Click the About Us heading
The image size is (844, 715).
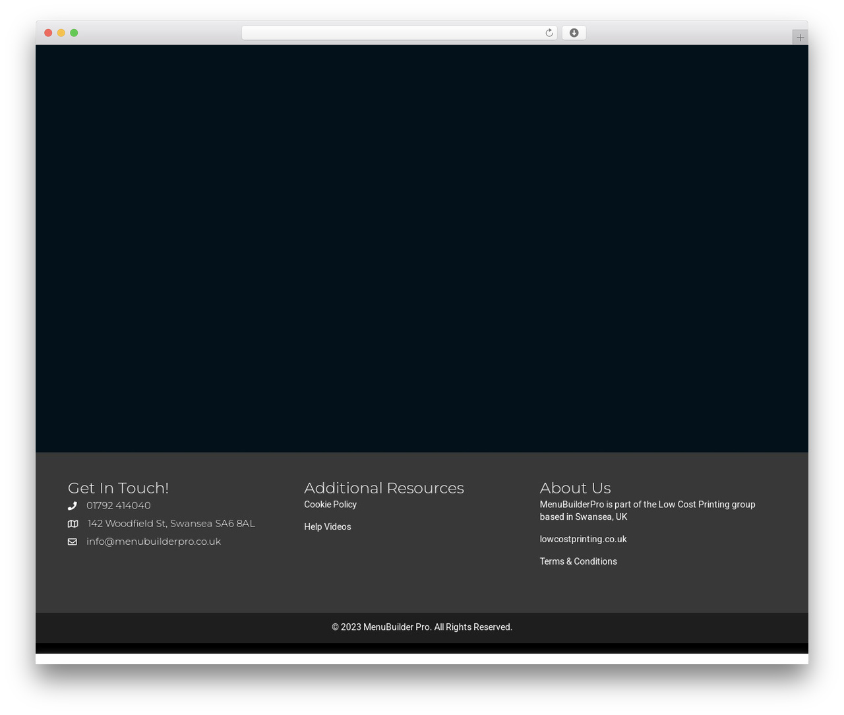point(575,488)
